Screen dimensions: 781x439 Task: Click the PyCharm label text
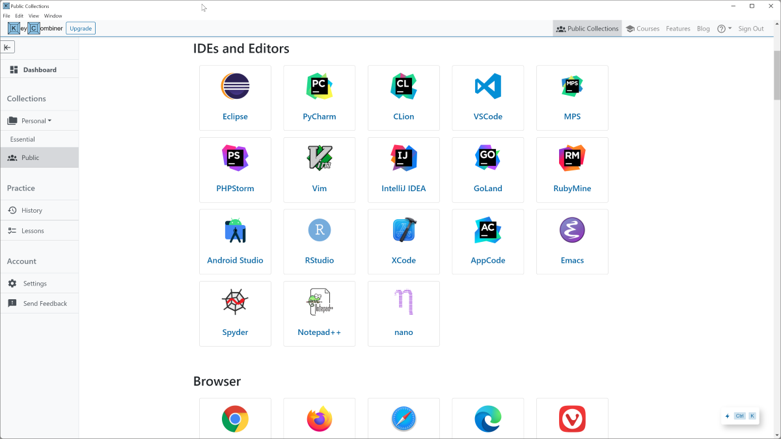(x=320, y=116)
